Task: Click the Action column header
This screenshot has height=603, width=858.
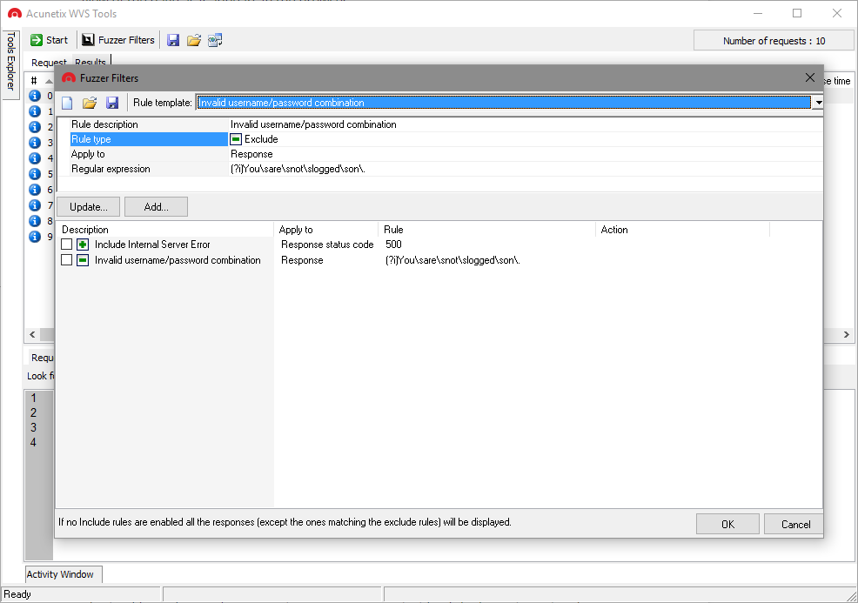Action: [682, 230]
